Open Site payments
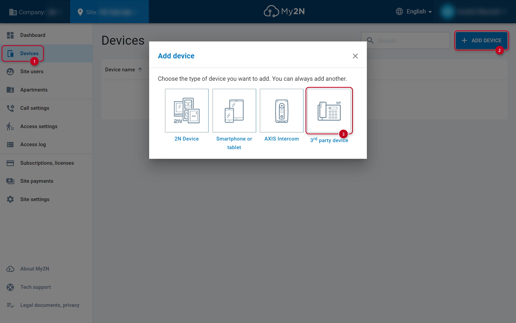This screenshot has width=516, height=323. [46, 181]
